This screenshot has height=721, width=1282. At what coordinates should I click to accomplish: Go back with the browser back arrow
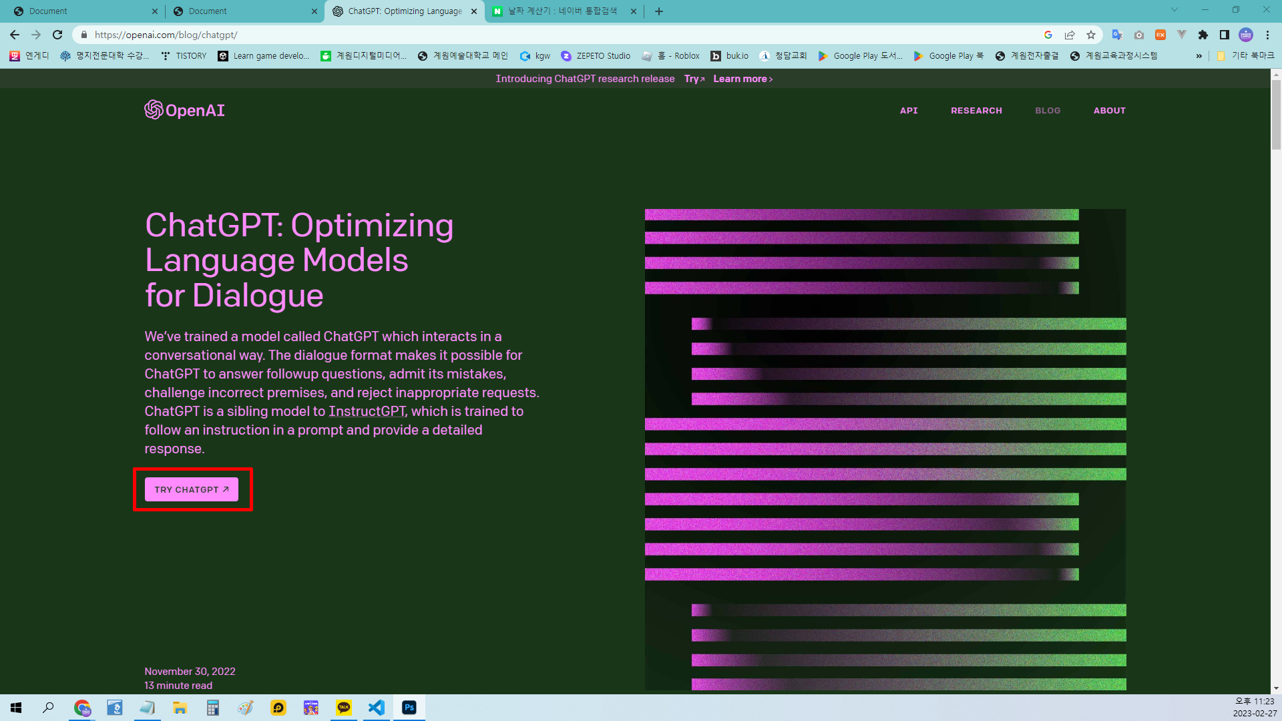pos(15,35)
